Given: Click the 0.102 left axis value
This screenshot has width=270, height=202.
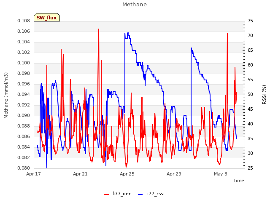Looking at the screenshot, I should click(x=24, y=52).
